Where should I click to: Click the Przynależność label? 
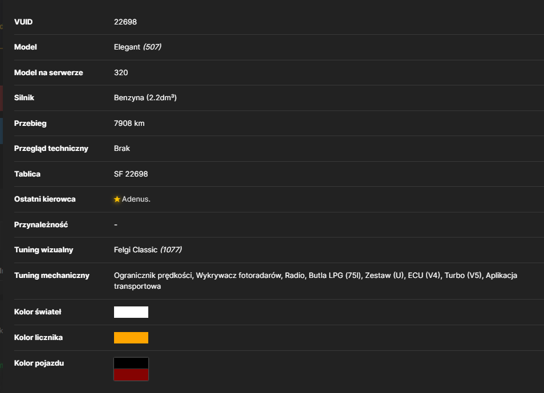[41, 225]
